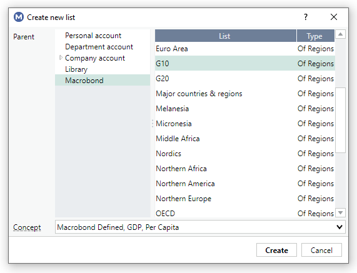Select the Melanesia list row
Image resolution: width=357 pixels, height=273 pixels.
244,109
